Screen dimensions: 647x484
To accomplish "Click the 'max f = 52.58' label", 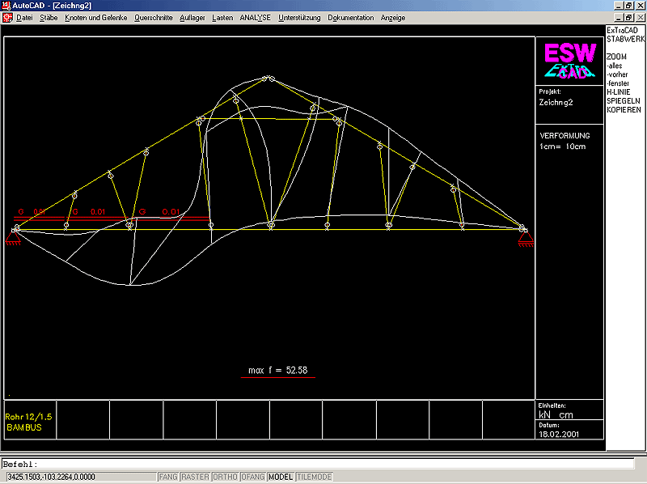I will click(x=278, y=371).
